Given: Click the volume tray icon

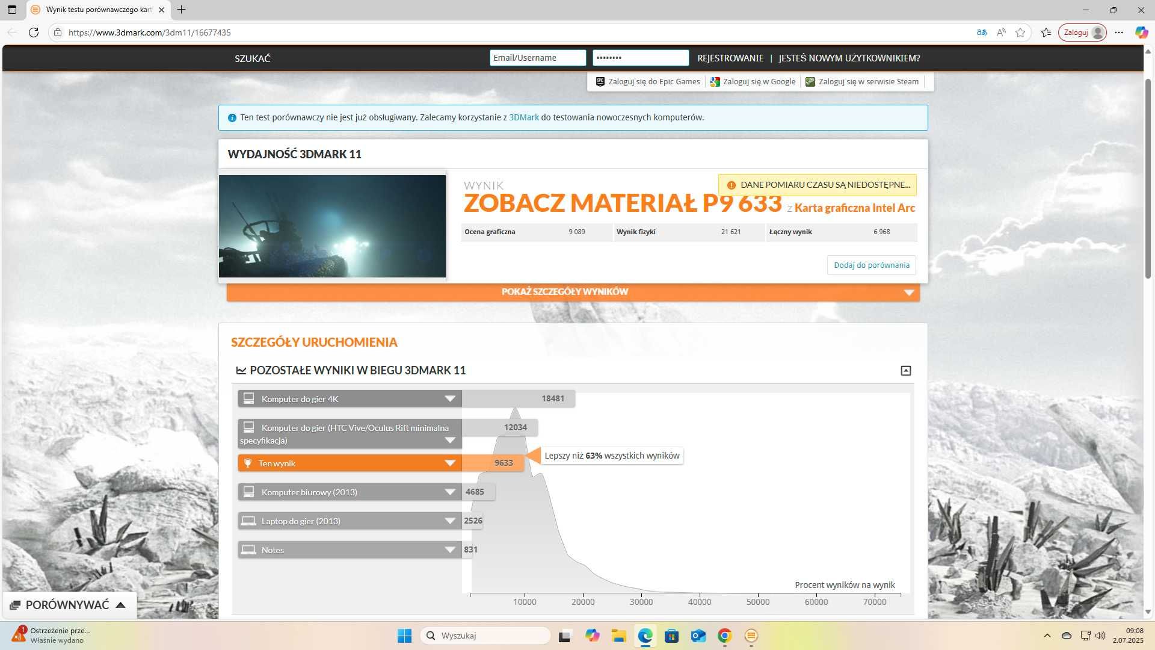Looking at the screenshot, I should tap(1100, 636).
